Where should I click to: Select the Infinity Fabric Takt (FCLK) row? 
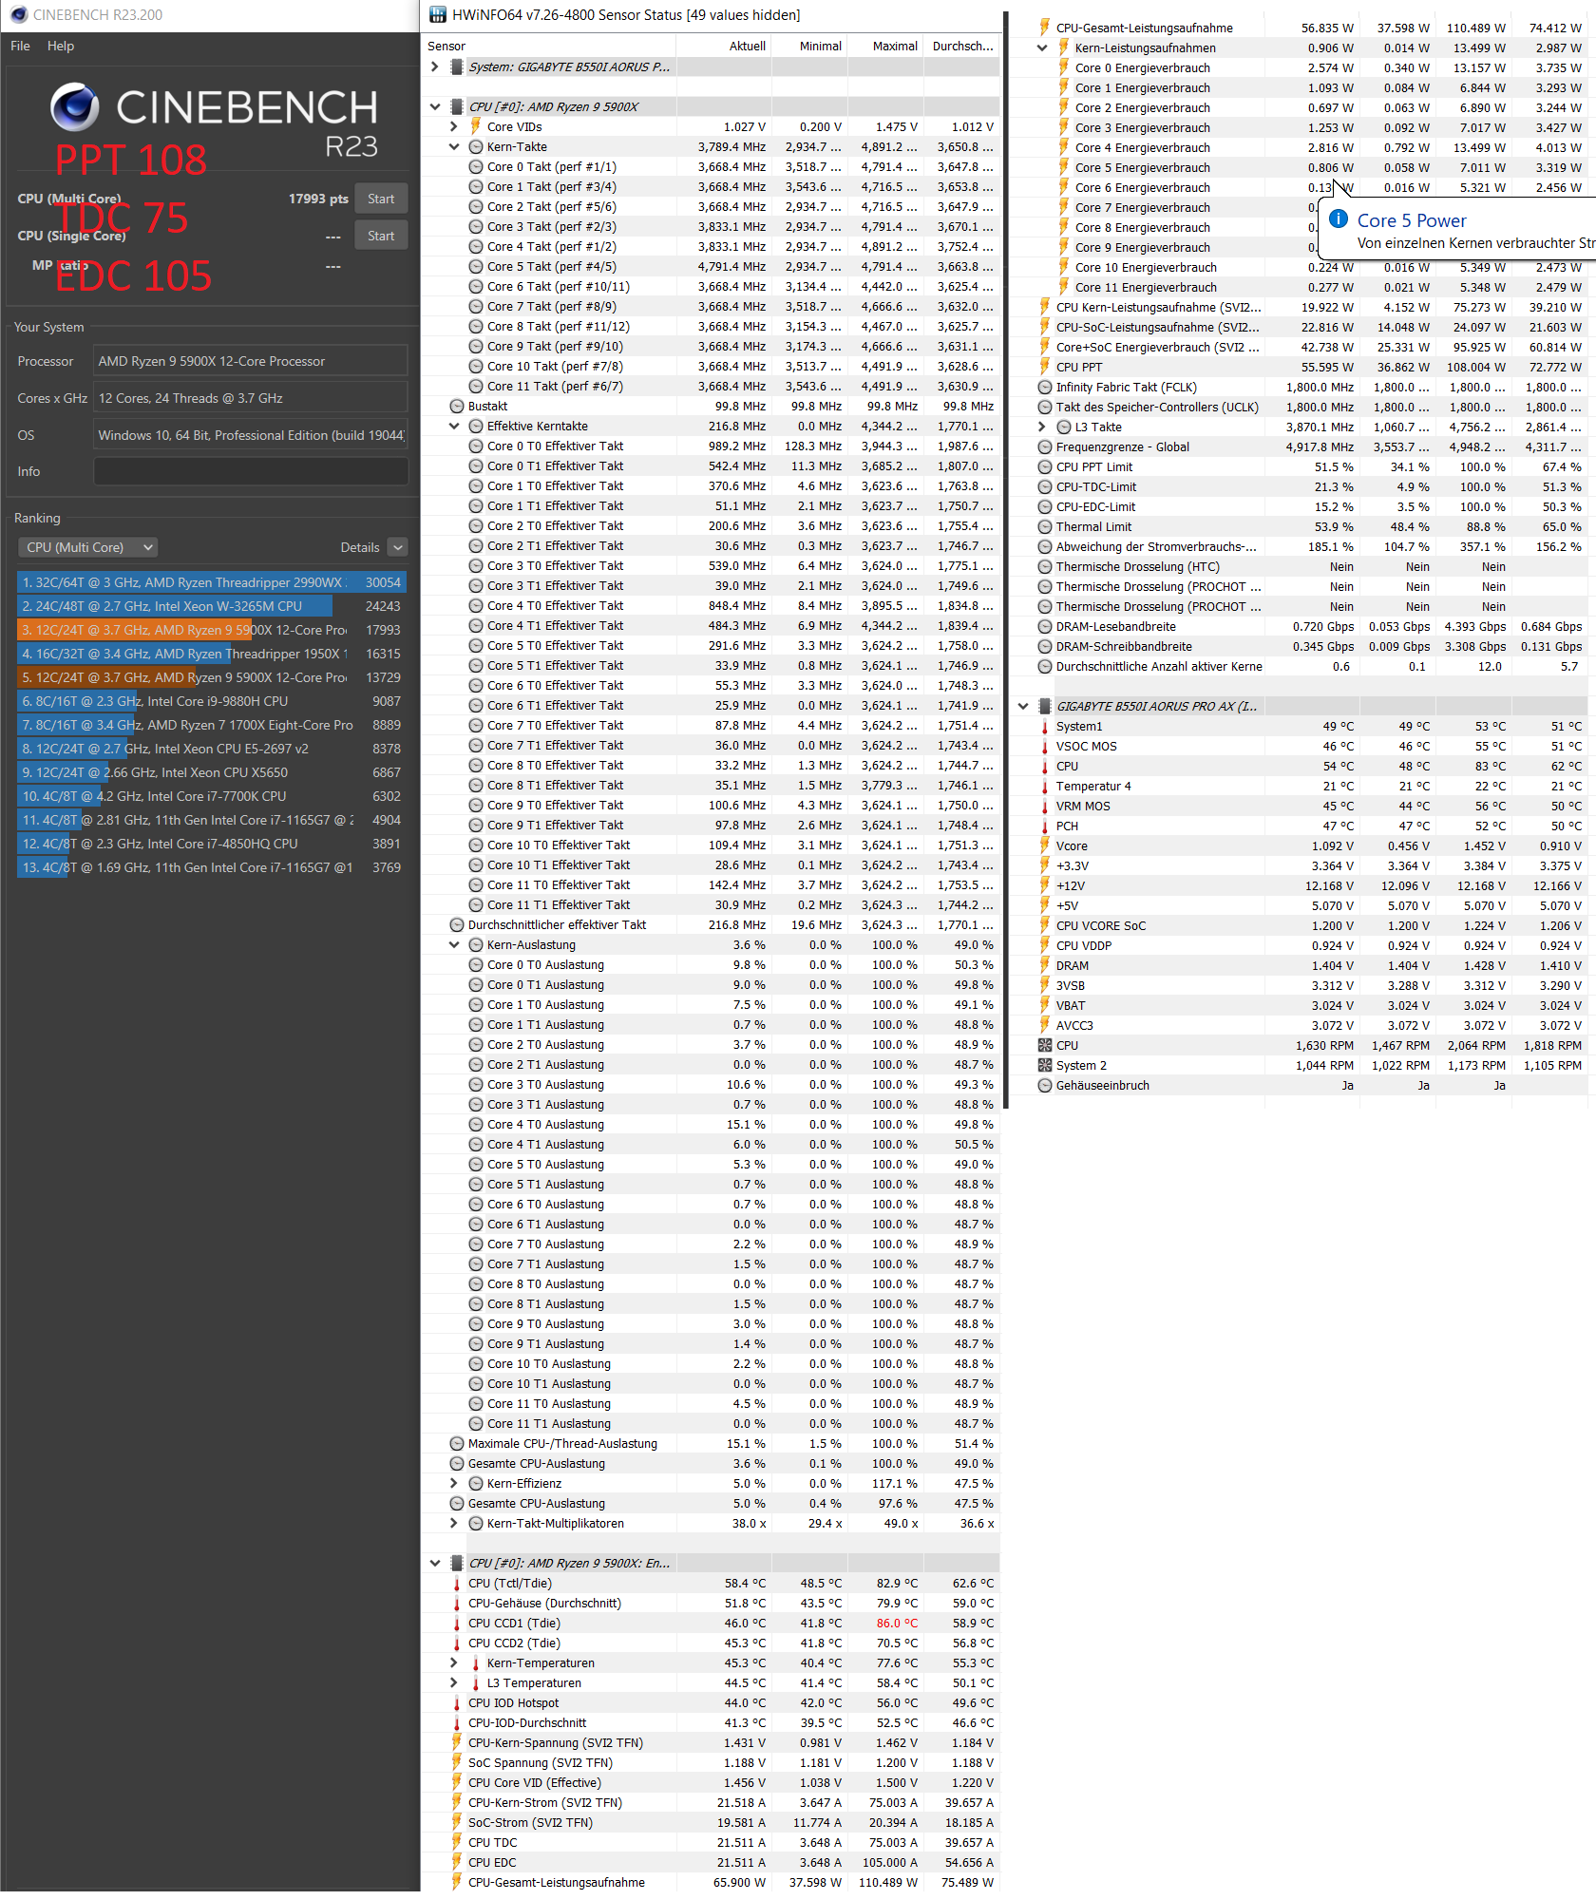(x=1311, y=387)
